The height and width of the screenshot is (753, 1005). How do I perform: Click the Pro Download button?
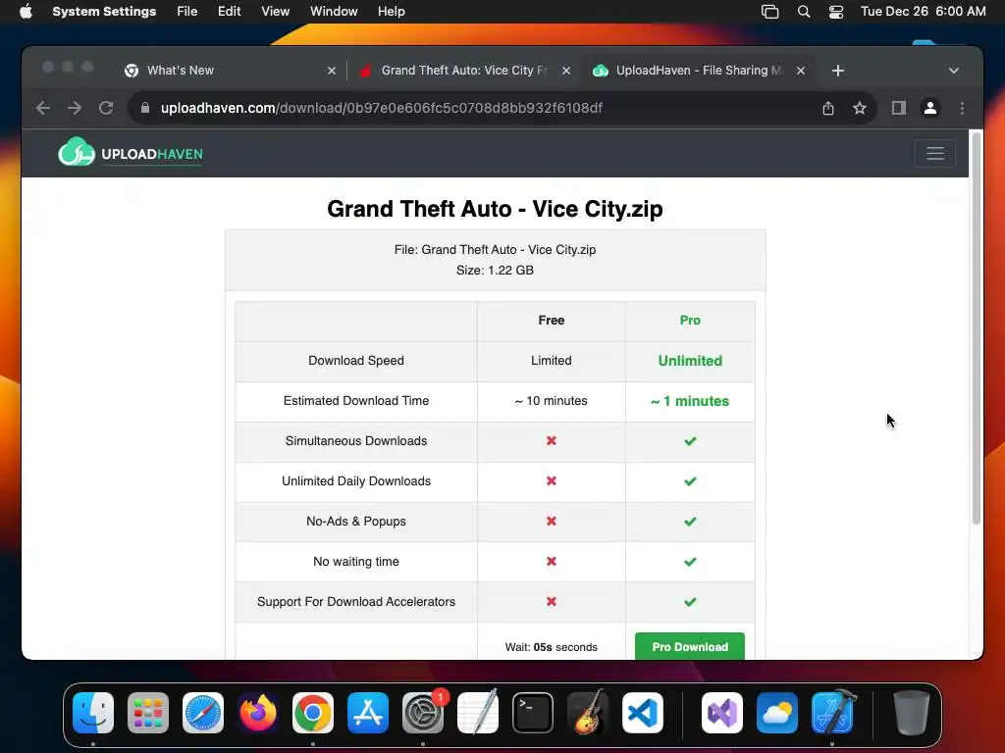[690, 646]
